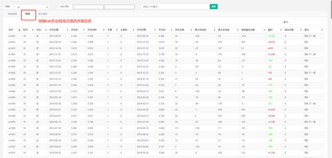Image resolution: width=332 pixels, height=158 pixels.
Task: Click max forward value 416
Action: [x=220, y=42]
